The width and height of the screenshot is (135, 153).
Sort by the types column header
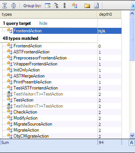pos(48,14)
